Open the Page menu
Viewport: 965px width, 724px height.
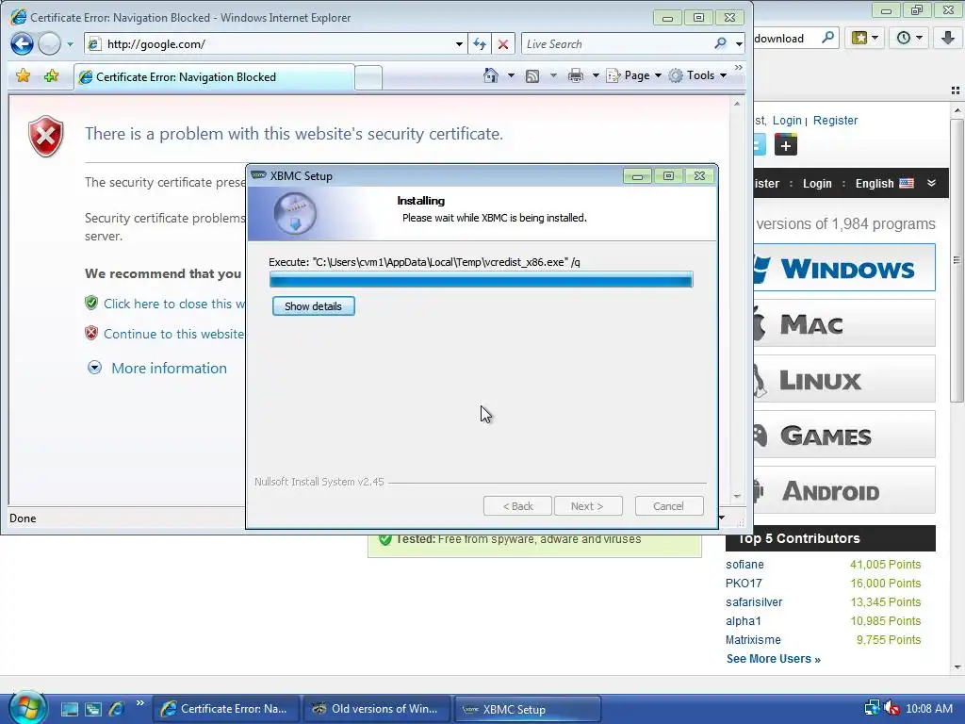(634, 75)
